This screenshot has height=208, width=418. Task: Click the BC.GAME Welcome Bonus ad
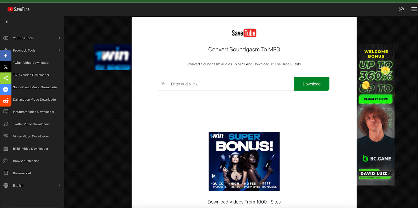click(x=376, y=114)
